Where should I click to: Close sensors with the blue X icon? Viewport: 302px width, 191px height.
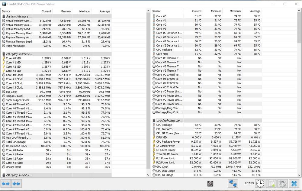(x=294, y=183)
